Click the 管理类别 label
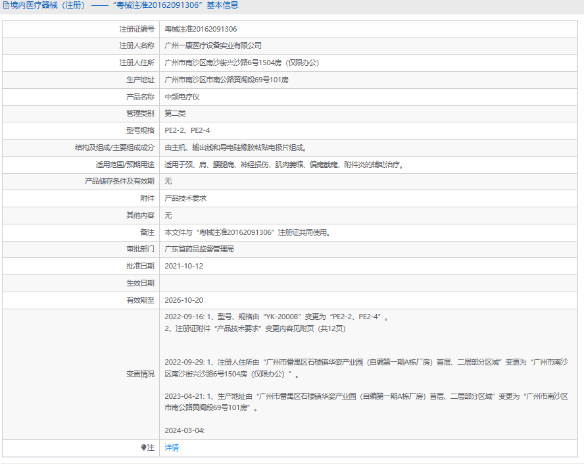 140,113
